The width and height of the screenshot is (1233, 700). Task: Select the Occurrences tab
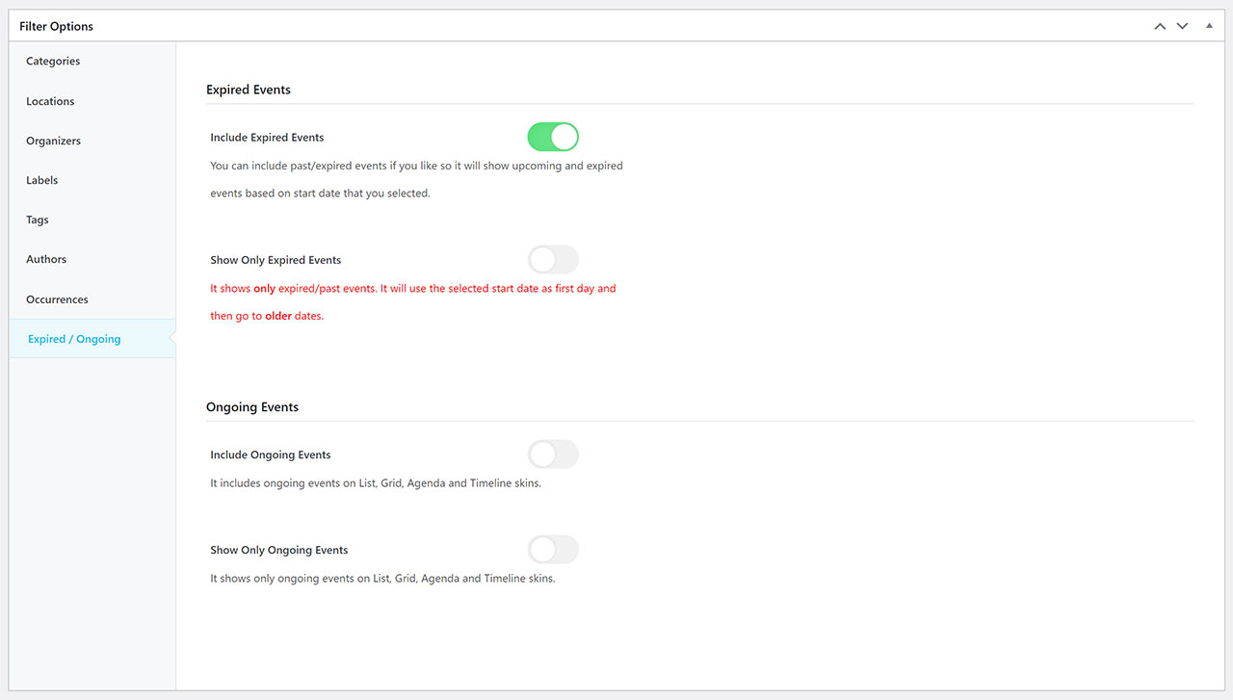click(x=57, y=299)
